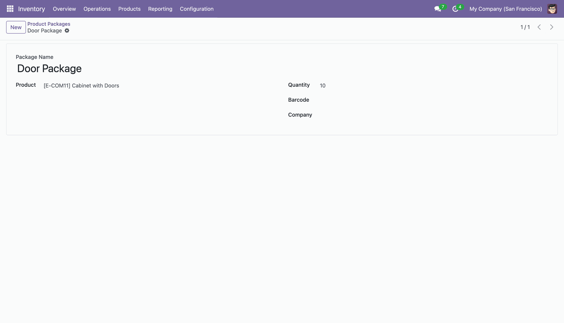Go to previous record arrow

pyautogui.click(x=539, y=27)
